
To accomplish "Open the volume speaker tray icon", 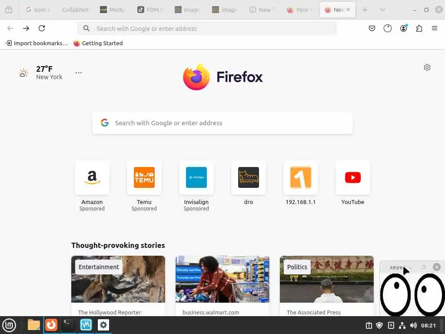I will click(x=413, y=325).
